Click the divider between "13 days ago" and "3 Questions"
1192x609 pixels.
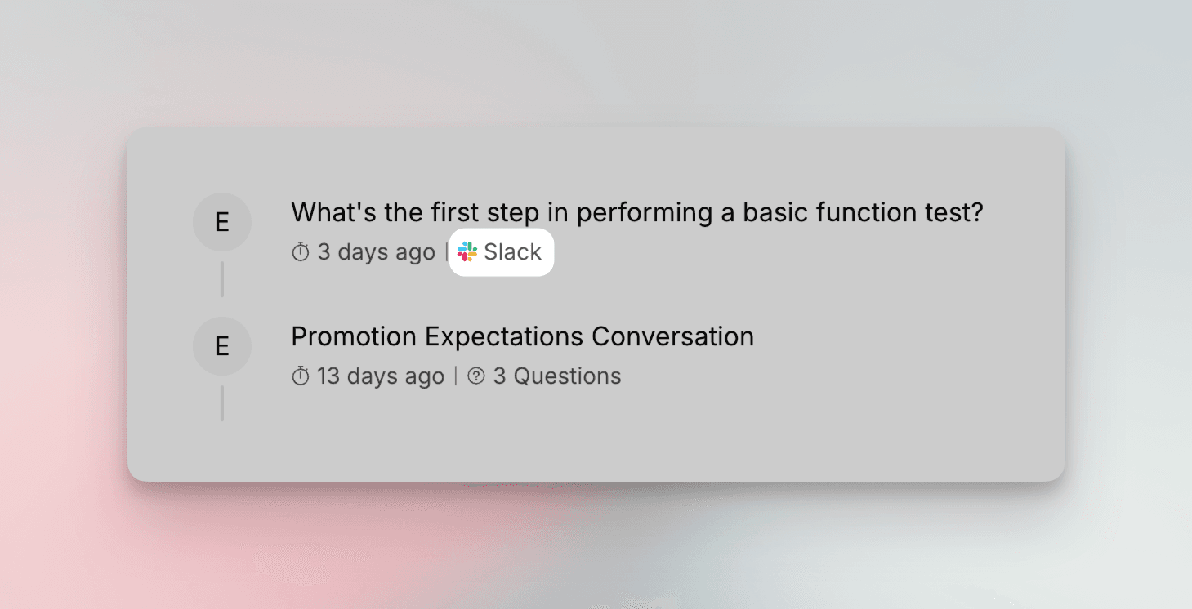pyautogui.click(x=456, y=376)
